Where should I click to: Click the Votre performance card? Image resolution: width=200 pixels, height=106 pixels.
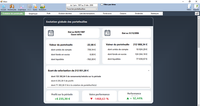[x=99, y=96]
